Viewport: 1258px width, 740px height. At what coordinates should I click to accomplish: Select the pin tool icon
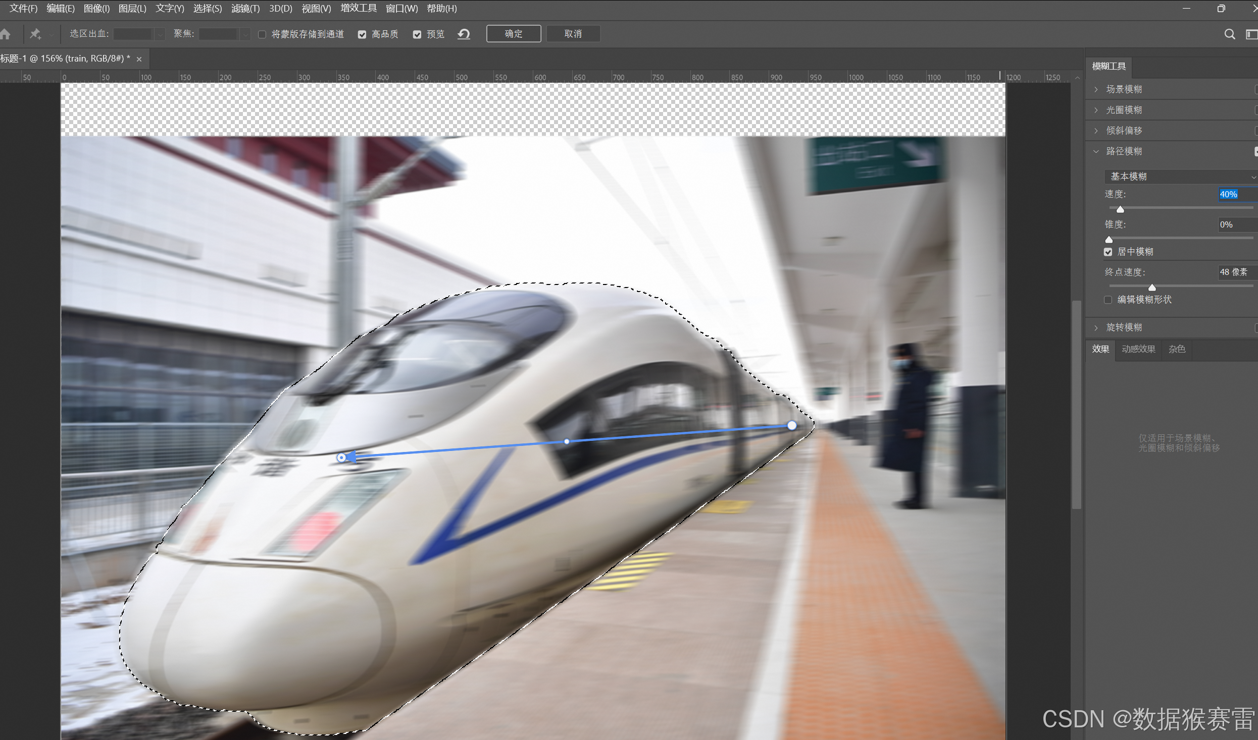pyautogui.click(x=35, y=34)
